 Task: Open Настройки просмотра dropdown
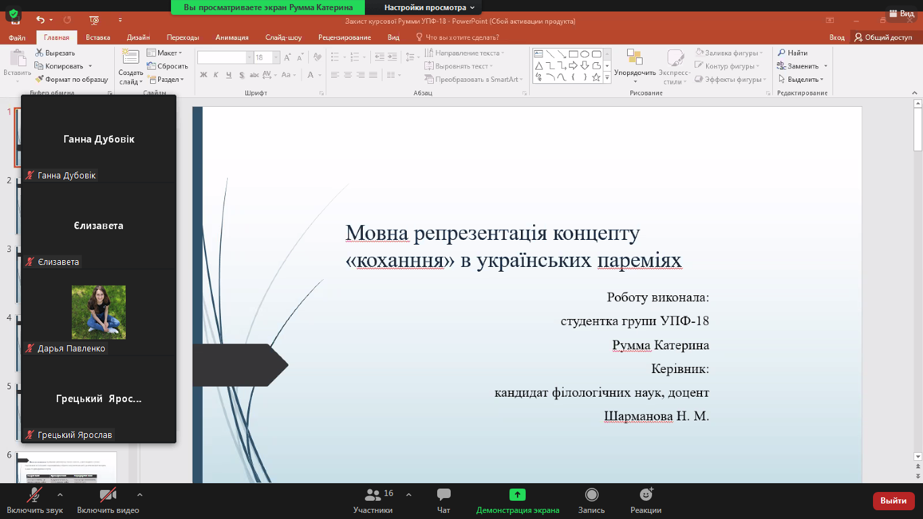[429, 7]
